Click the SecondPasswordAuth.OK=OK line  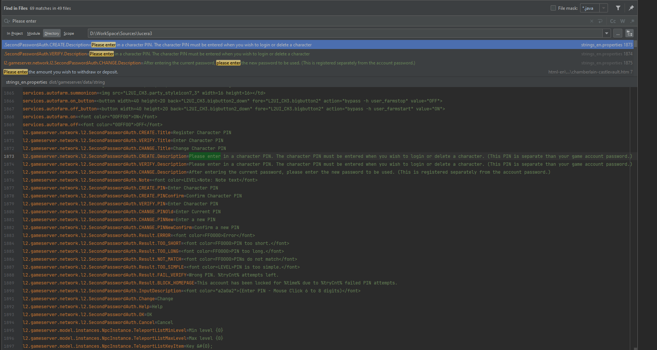coord(87,315)
